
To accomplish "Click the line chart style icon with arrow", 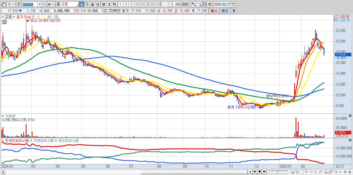I will pyautogui.click(x=199, y=4).
